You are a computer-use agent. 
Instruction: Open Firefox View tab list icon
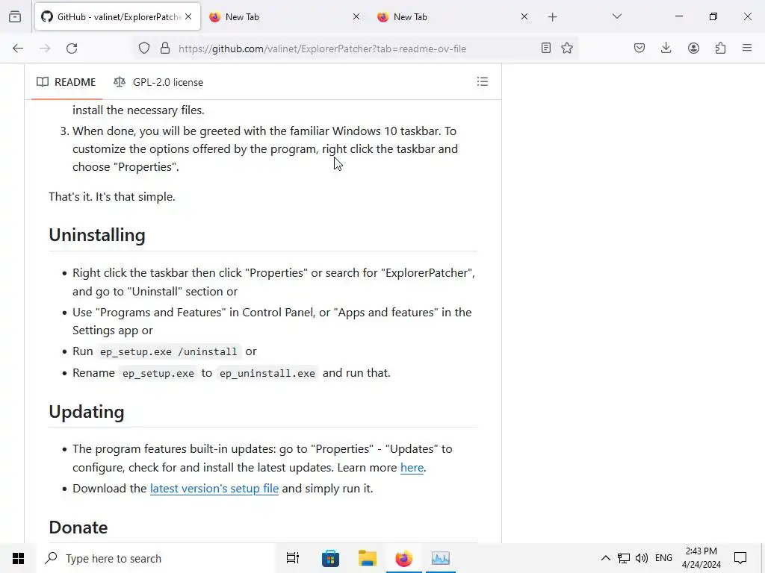15,16
